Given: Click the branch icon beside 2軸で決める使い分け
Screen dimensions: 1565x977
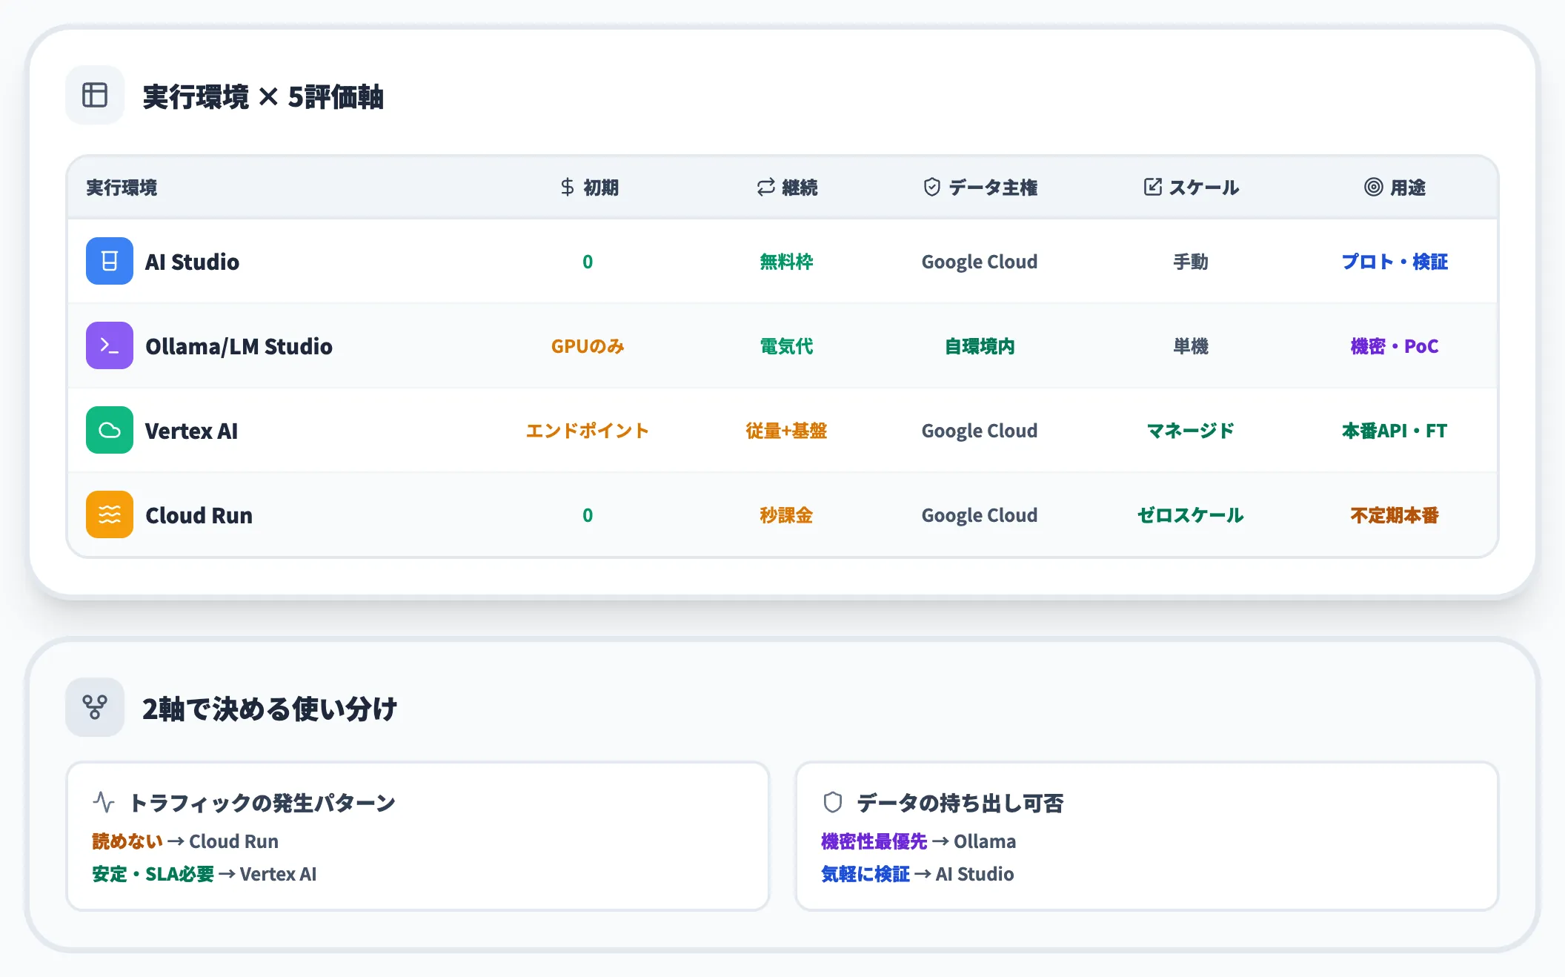Looking at the screenshot, I should click(95, 707).
